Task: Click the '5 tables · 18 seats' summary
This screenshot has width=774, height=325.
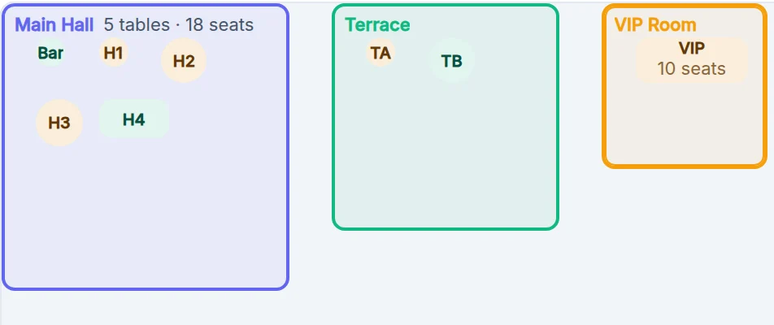Action: 179,24
